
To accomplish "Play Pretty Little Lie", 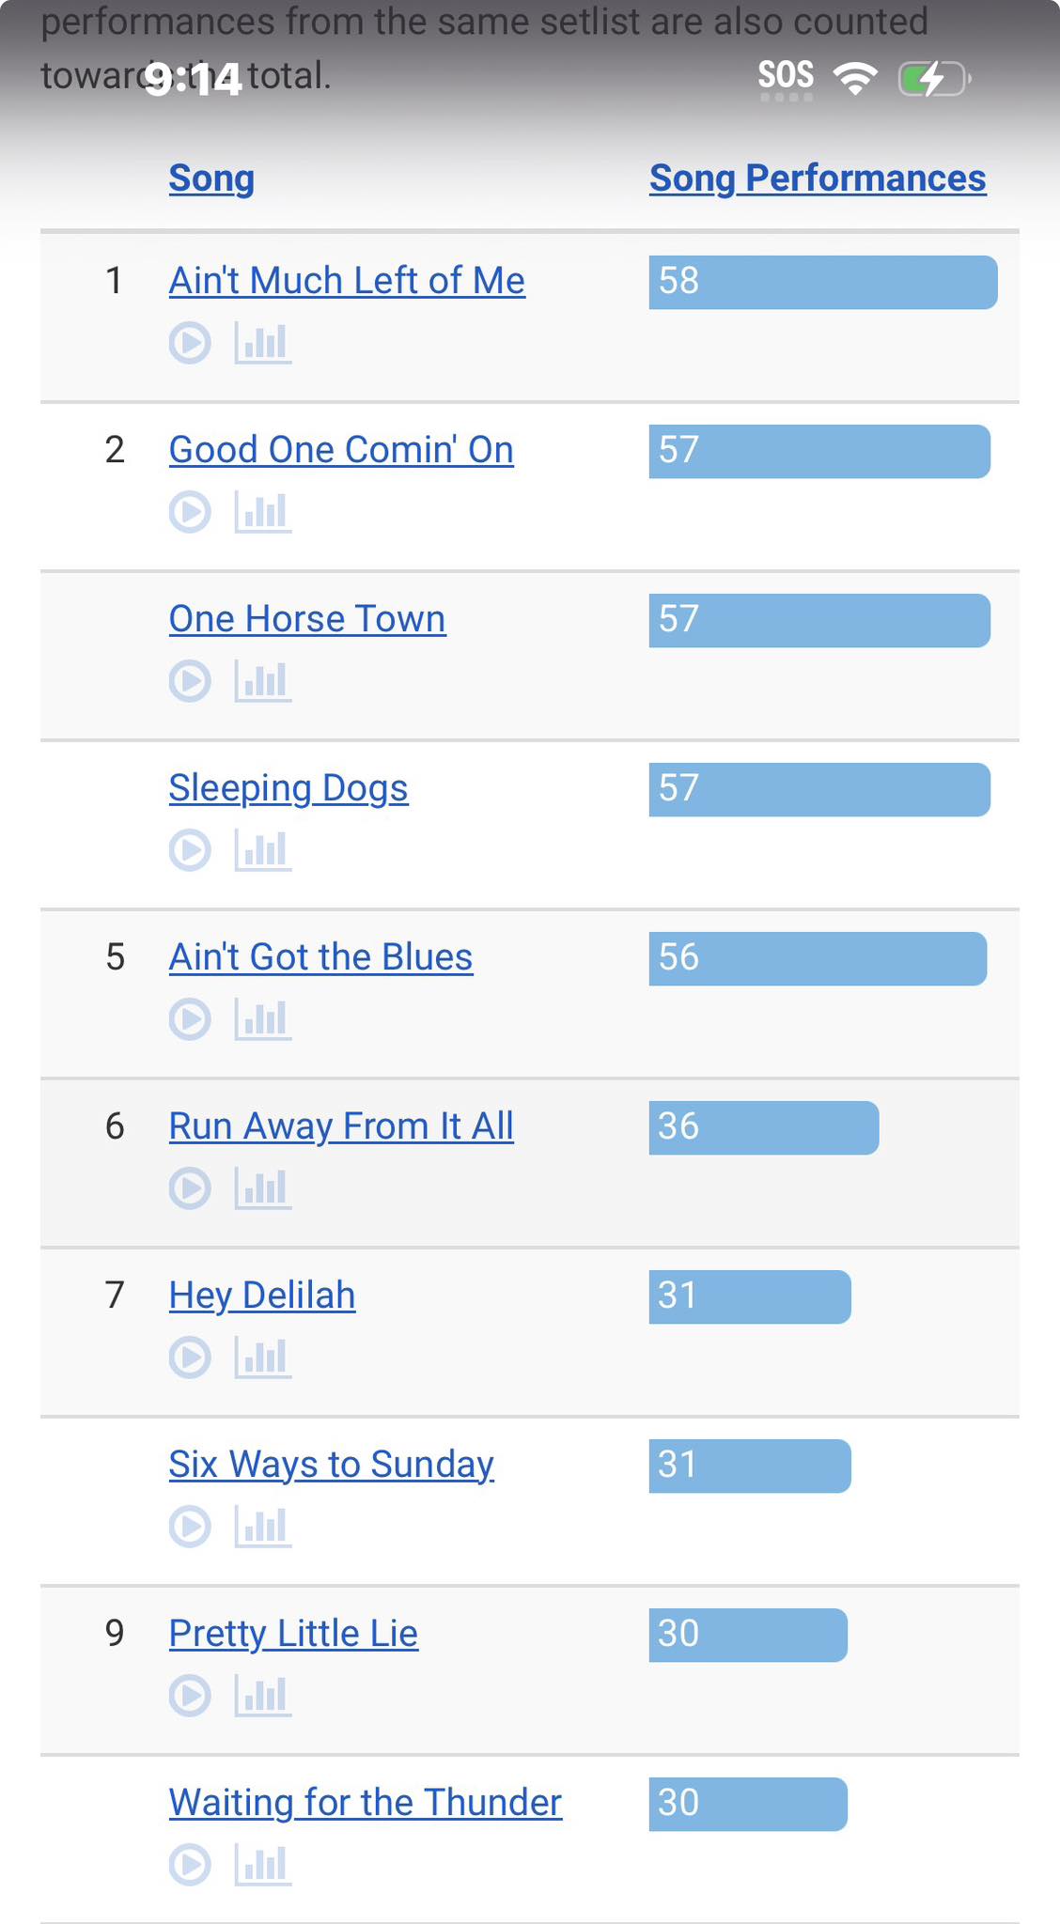I will pos(190,1696).
